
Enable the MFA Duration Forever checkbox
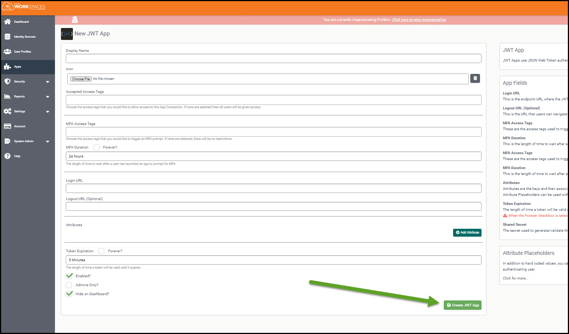point(96,147)
